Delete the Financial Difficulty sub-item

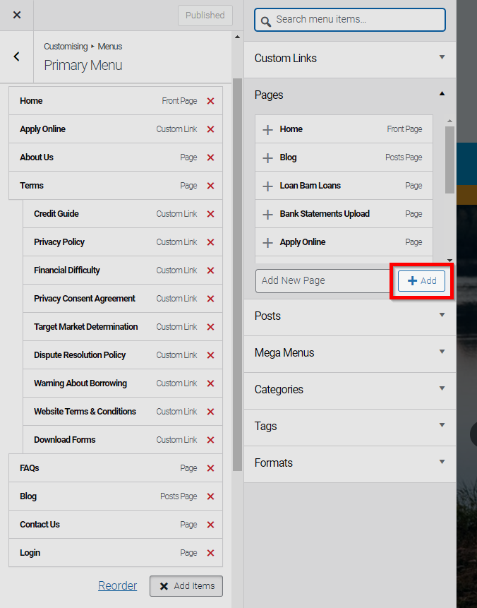click(210, 270)
